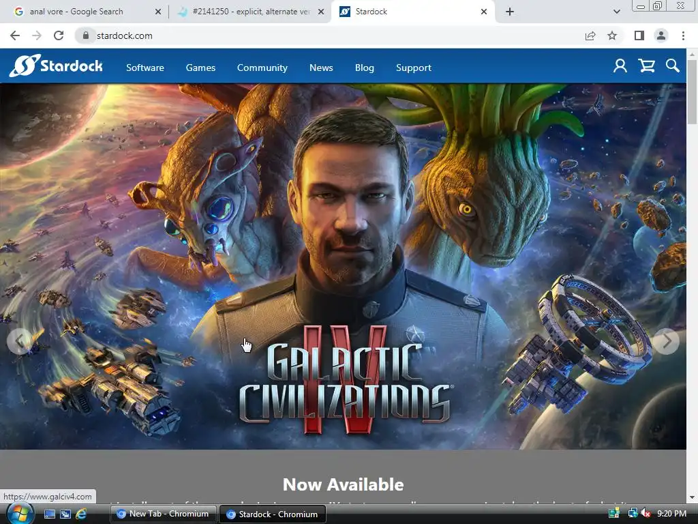Open the browser side panel
The height and width of the screenshot is (524, 698).
point(639,35)
